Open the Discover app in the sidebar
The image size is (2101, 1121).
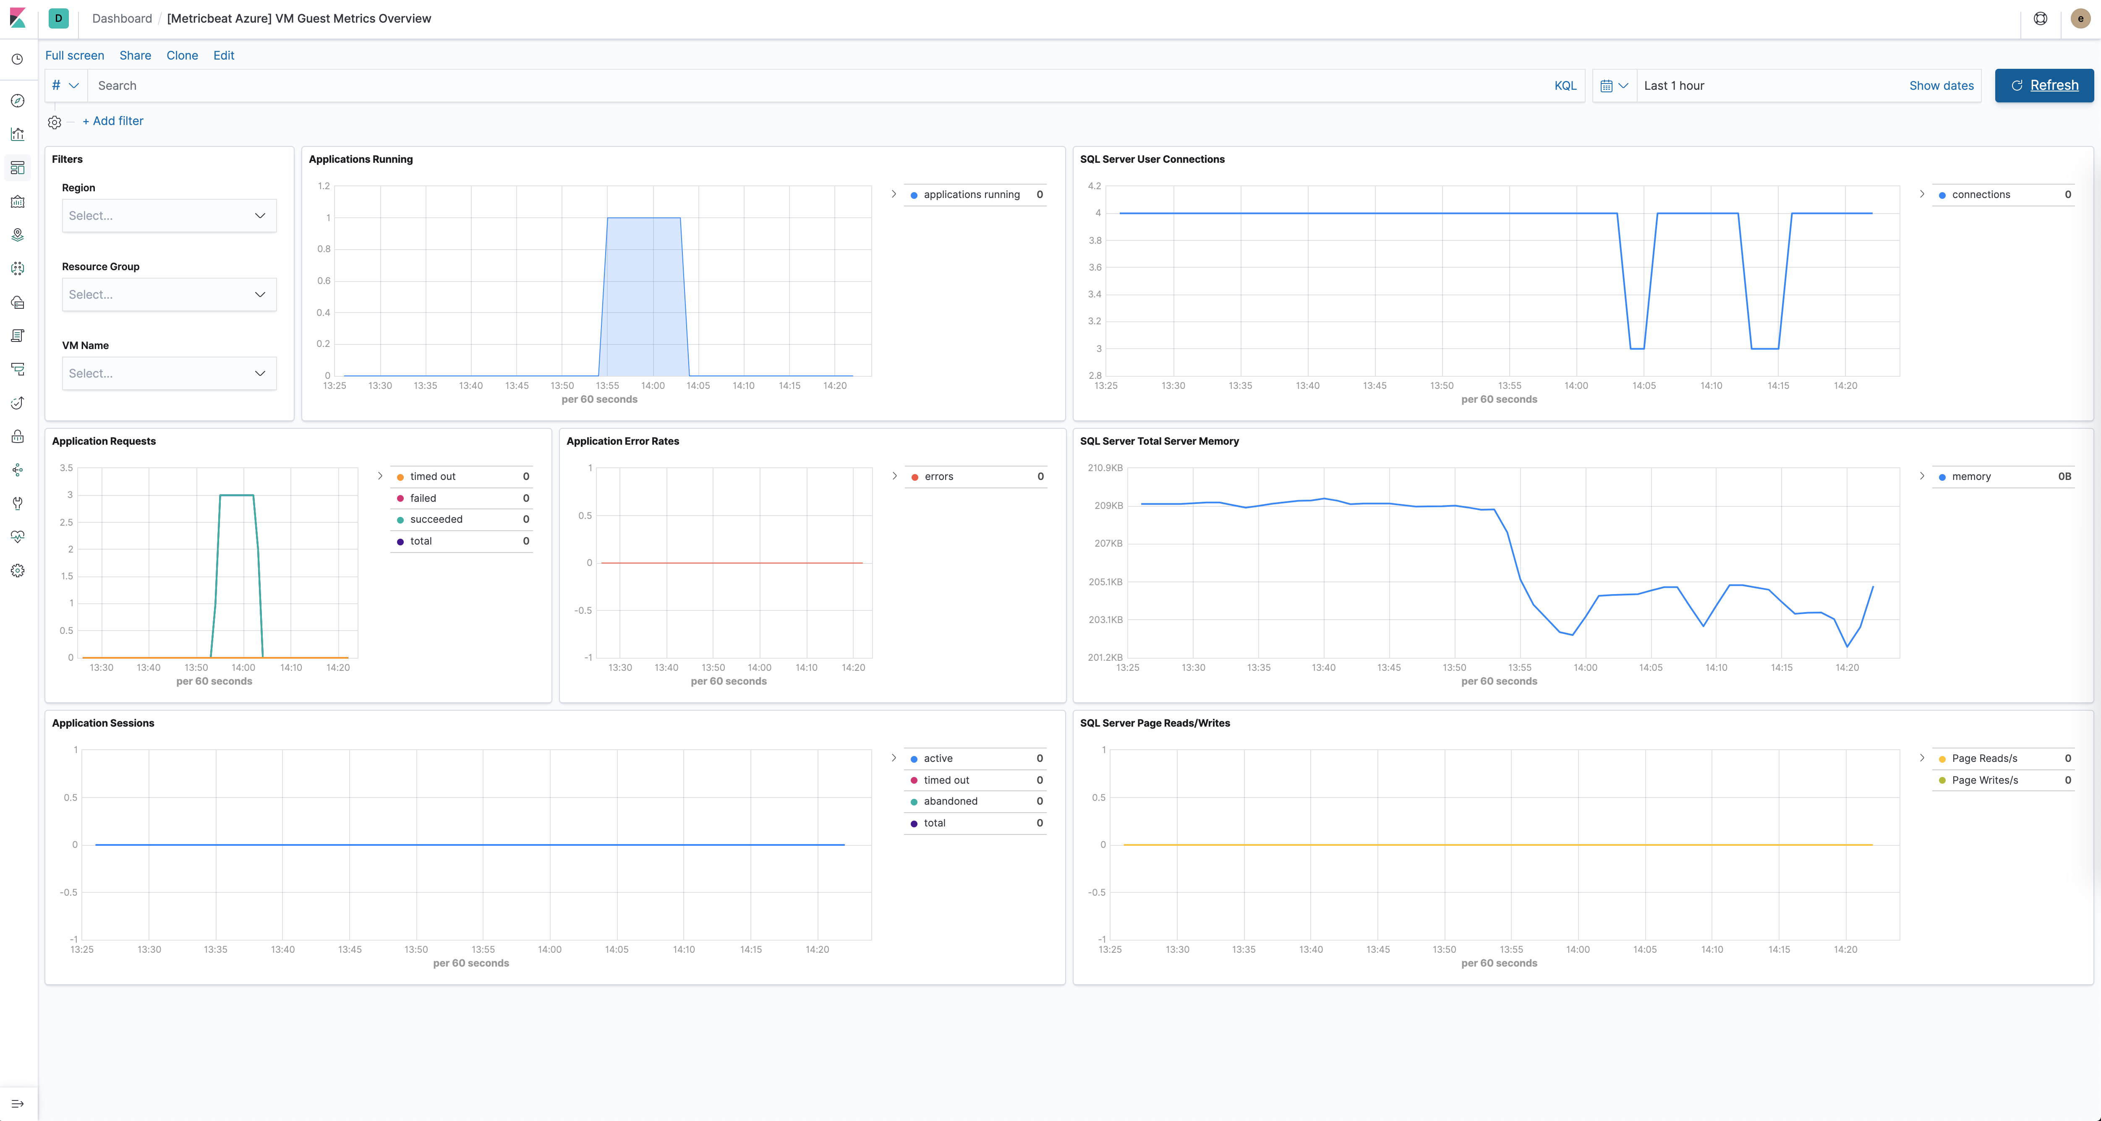point(17,100)
